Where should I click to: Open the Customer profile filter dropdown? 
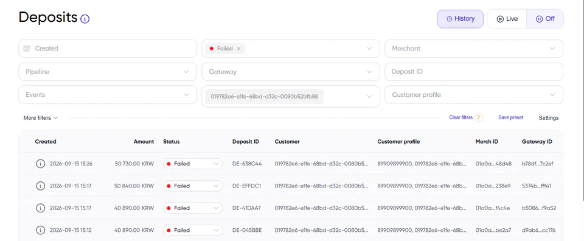click(x=474, y=94)
